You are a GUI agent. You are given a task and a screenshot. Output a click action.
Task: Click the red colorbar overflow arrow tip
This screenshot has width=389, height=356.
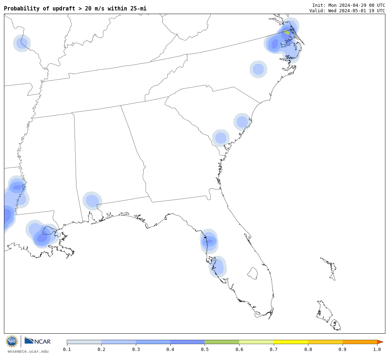[x=380, y=342]
